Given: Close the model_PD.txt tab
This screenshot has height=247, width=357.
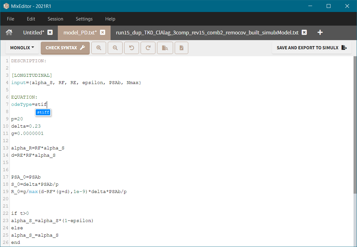Looking at the screenshot, I should point(102,32).
